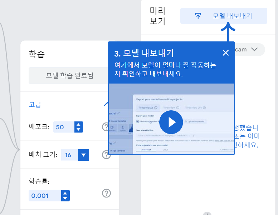Click the 학습률 input field showing 0.001
The image size is (278, 215).
tap(45, 195)
